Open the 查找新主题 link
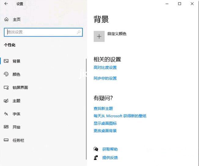Viewport: 199px width, 166px height. (103, 108)
